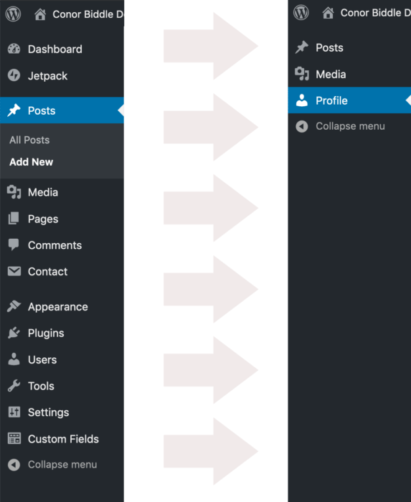Click the Contact envelope icon

coord(14,271)
